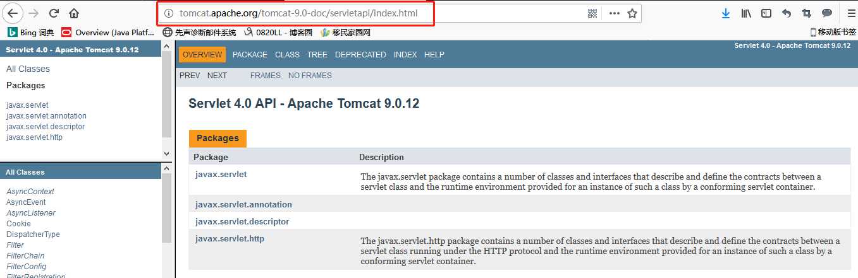Image resolution: width=858 pixels, height=278 pixels.
Task: Open javax.servlet in left packages list
Action: 27,105
